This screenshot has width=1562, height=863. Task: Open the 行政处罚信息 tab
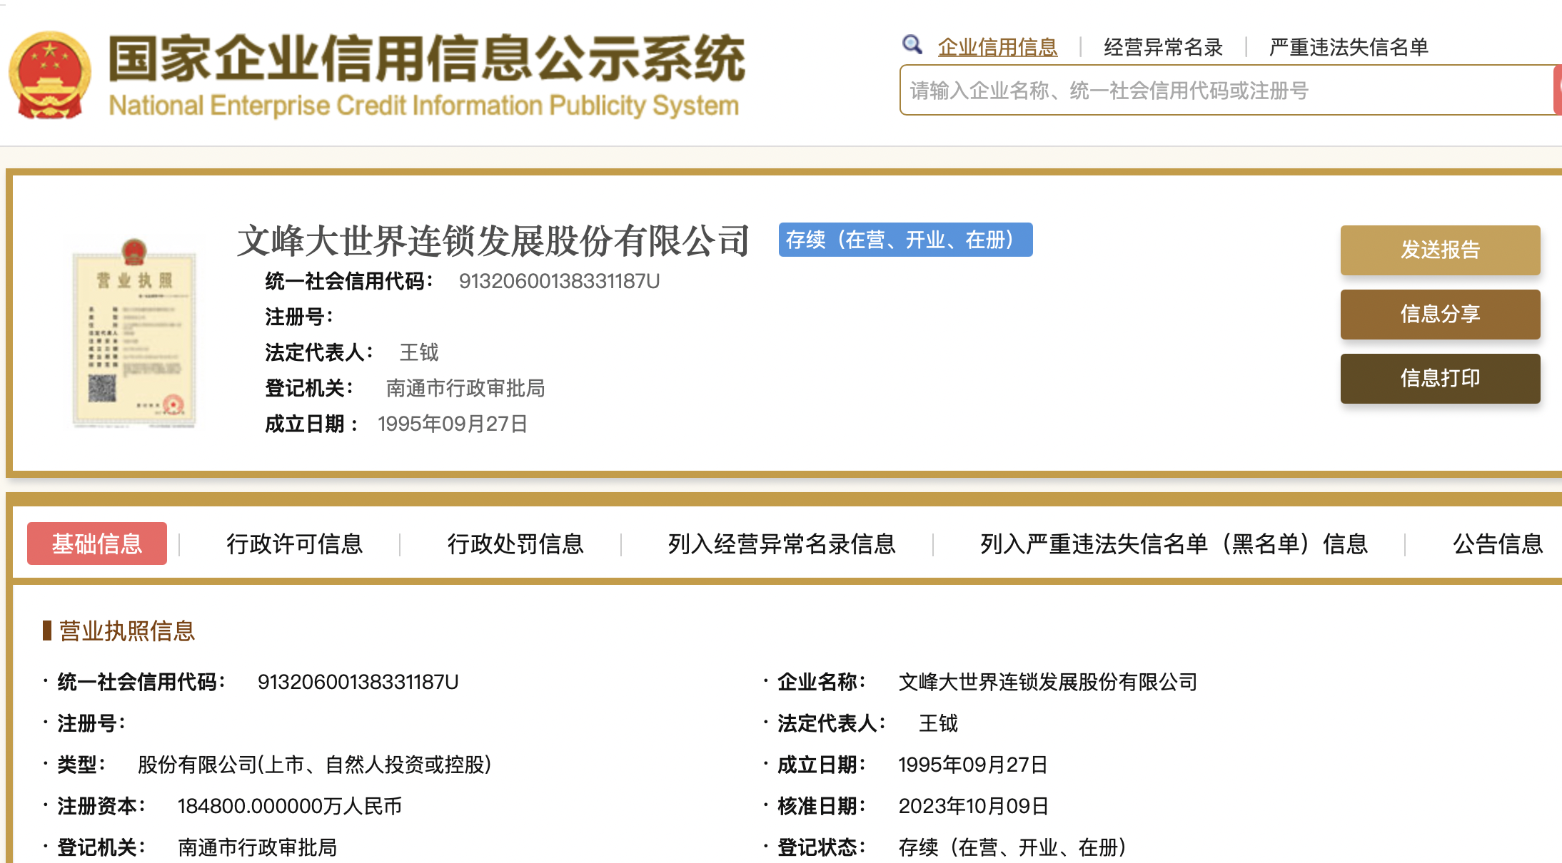point(515,544)
